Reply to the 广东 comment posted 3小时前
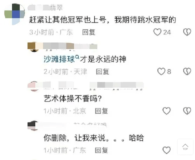Viewport: 195px width, 160px height. 89,32
